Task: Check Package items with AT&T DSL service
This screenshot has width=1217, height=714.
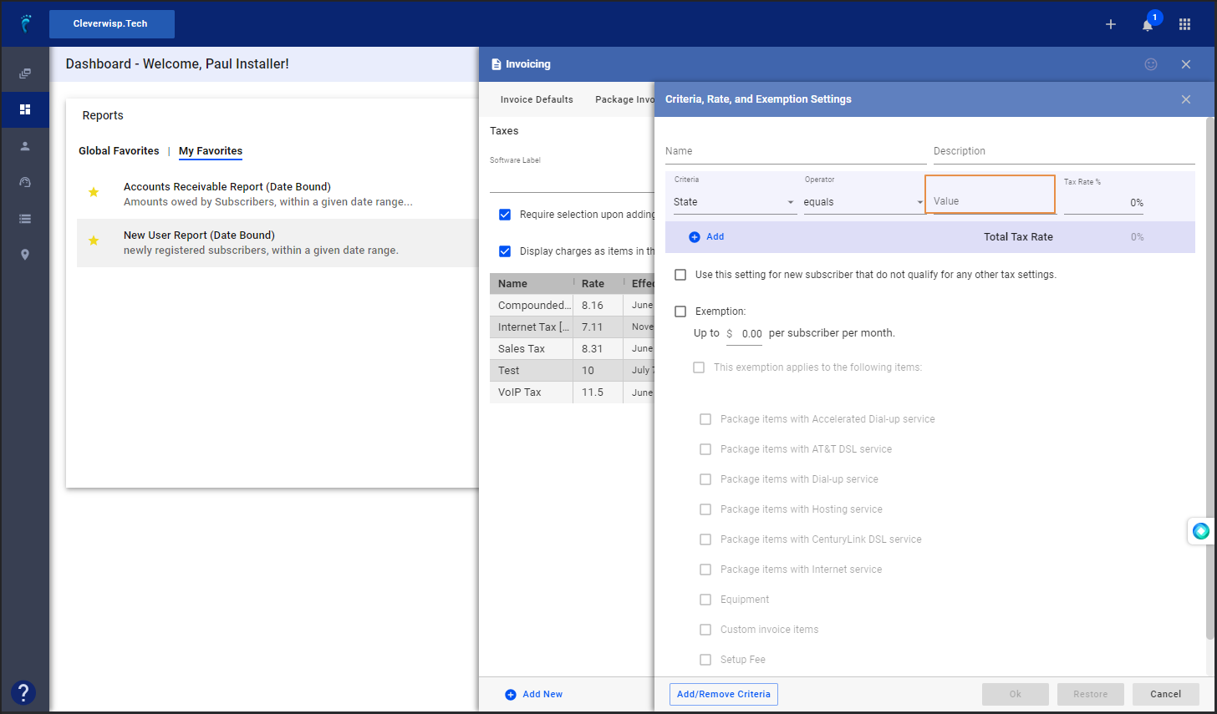Action: click(x=705, y=449)
